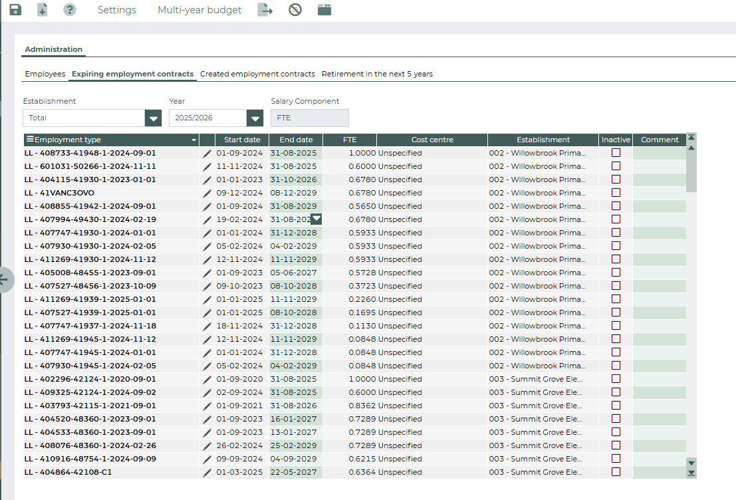Image resolution: width=736 pixels, height=500 pixels.
Task: Check Inactive box for LL - 410916-48754-1-2024-09-09
Action: click(x=616, y=458)
